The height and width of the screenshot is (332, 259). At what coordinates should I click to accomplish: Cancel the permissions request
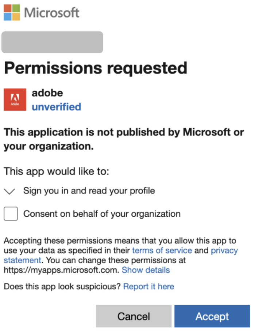coord(134,316)
